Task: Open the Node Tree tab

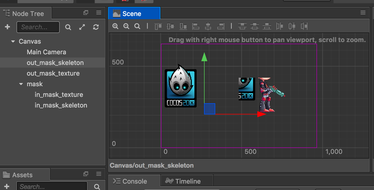Action: click(x=26, y=14)
